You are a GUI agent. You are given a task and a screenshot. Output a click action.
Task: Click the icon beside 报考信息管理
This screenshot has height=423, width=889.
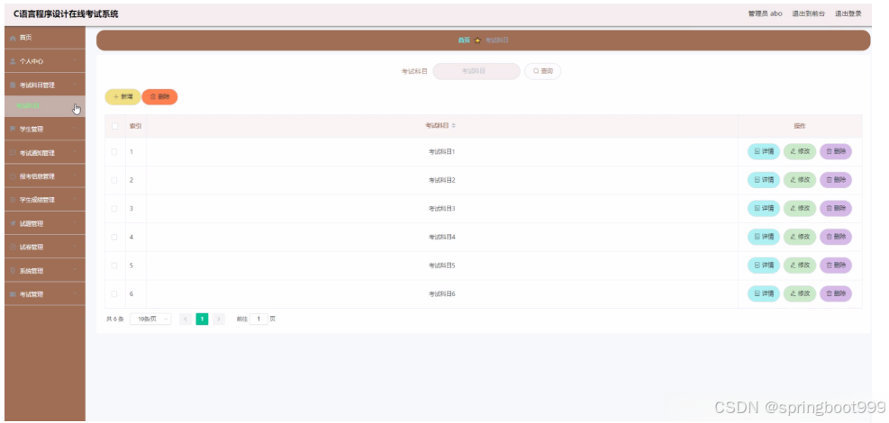(13, 176)
